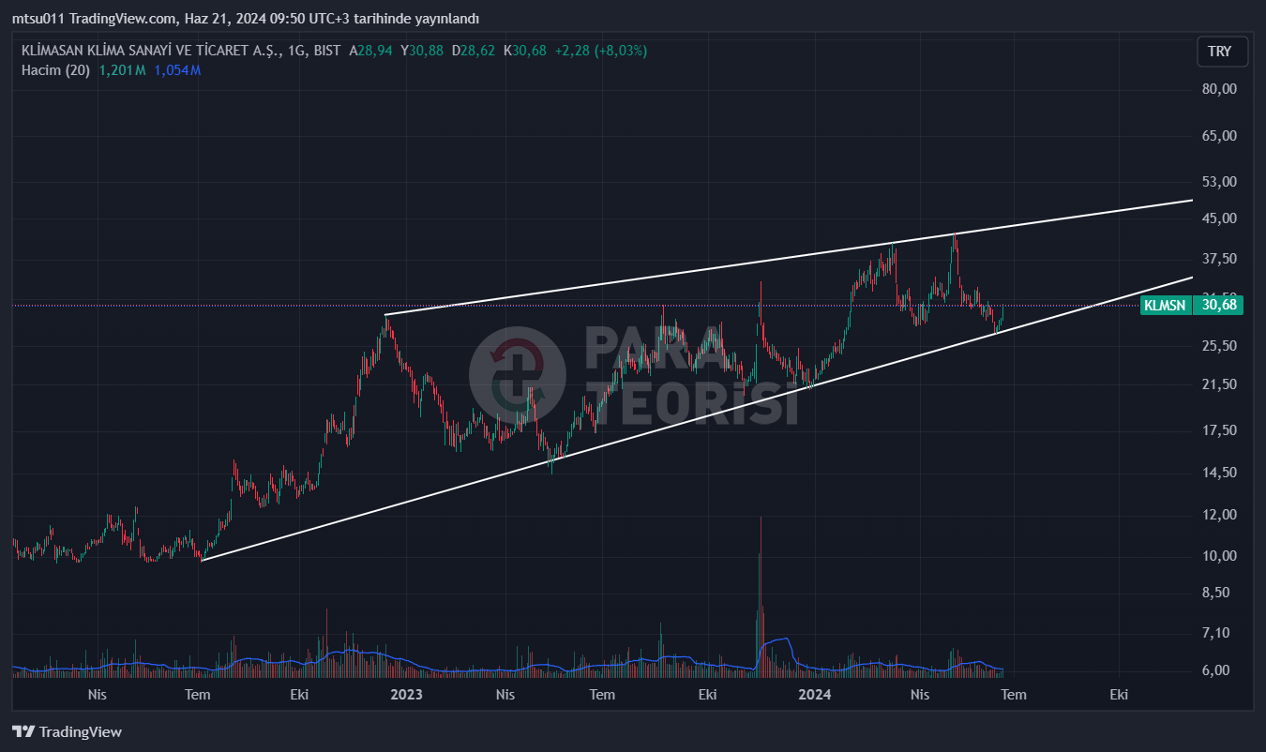The image size is (1266, 752).
Task: Click the Nis label after 2024
Action: (920, 695)
